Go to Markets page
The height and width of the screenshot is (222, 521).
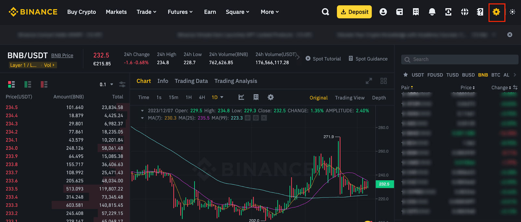tap(116, 12)
